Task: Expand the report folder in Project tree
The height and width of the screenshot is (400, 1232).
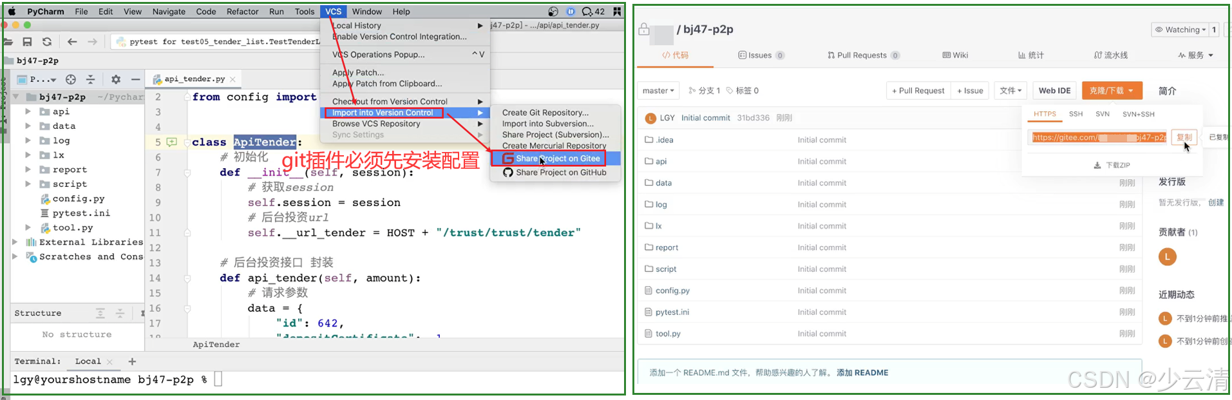Action: [28, 169]
